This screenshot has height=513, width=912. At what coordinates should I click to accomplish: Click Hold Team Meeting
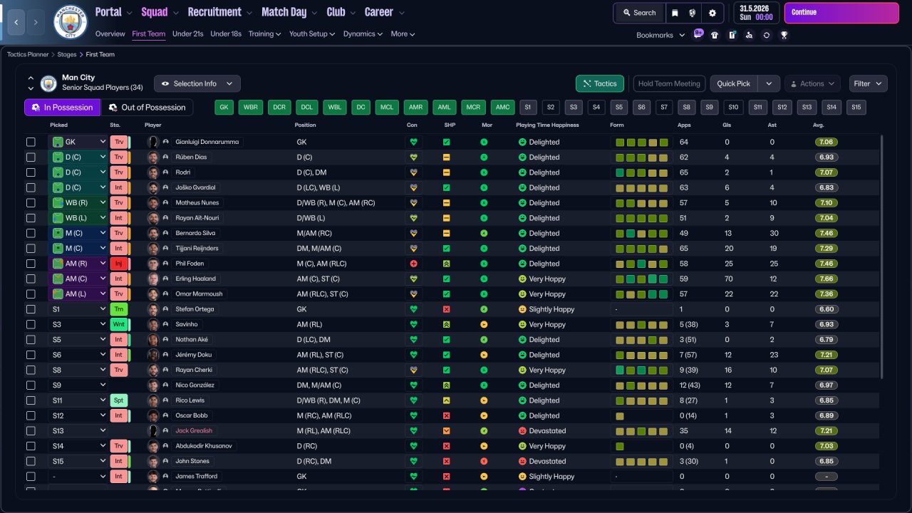click(669, 83)
